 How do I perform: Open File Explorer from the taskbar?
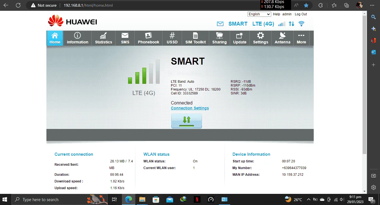coord(142,199)
